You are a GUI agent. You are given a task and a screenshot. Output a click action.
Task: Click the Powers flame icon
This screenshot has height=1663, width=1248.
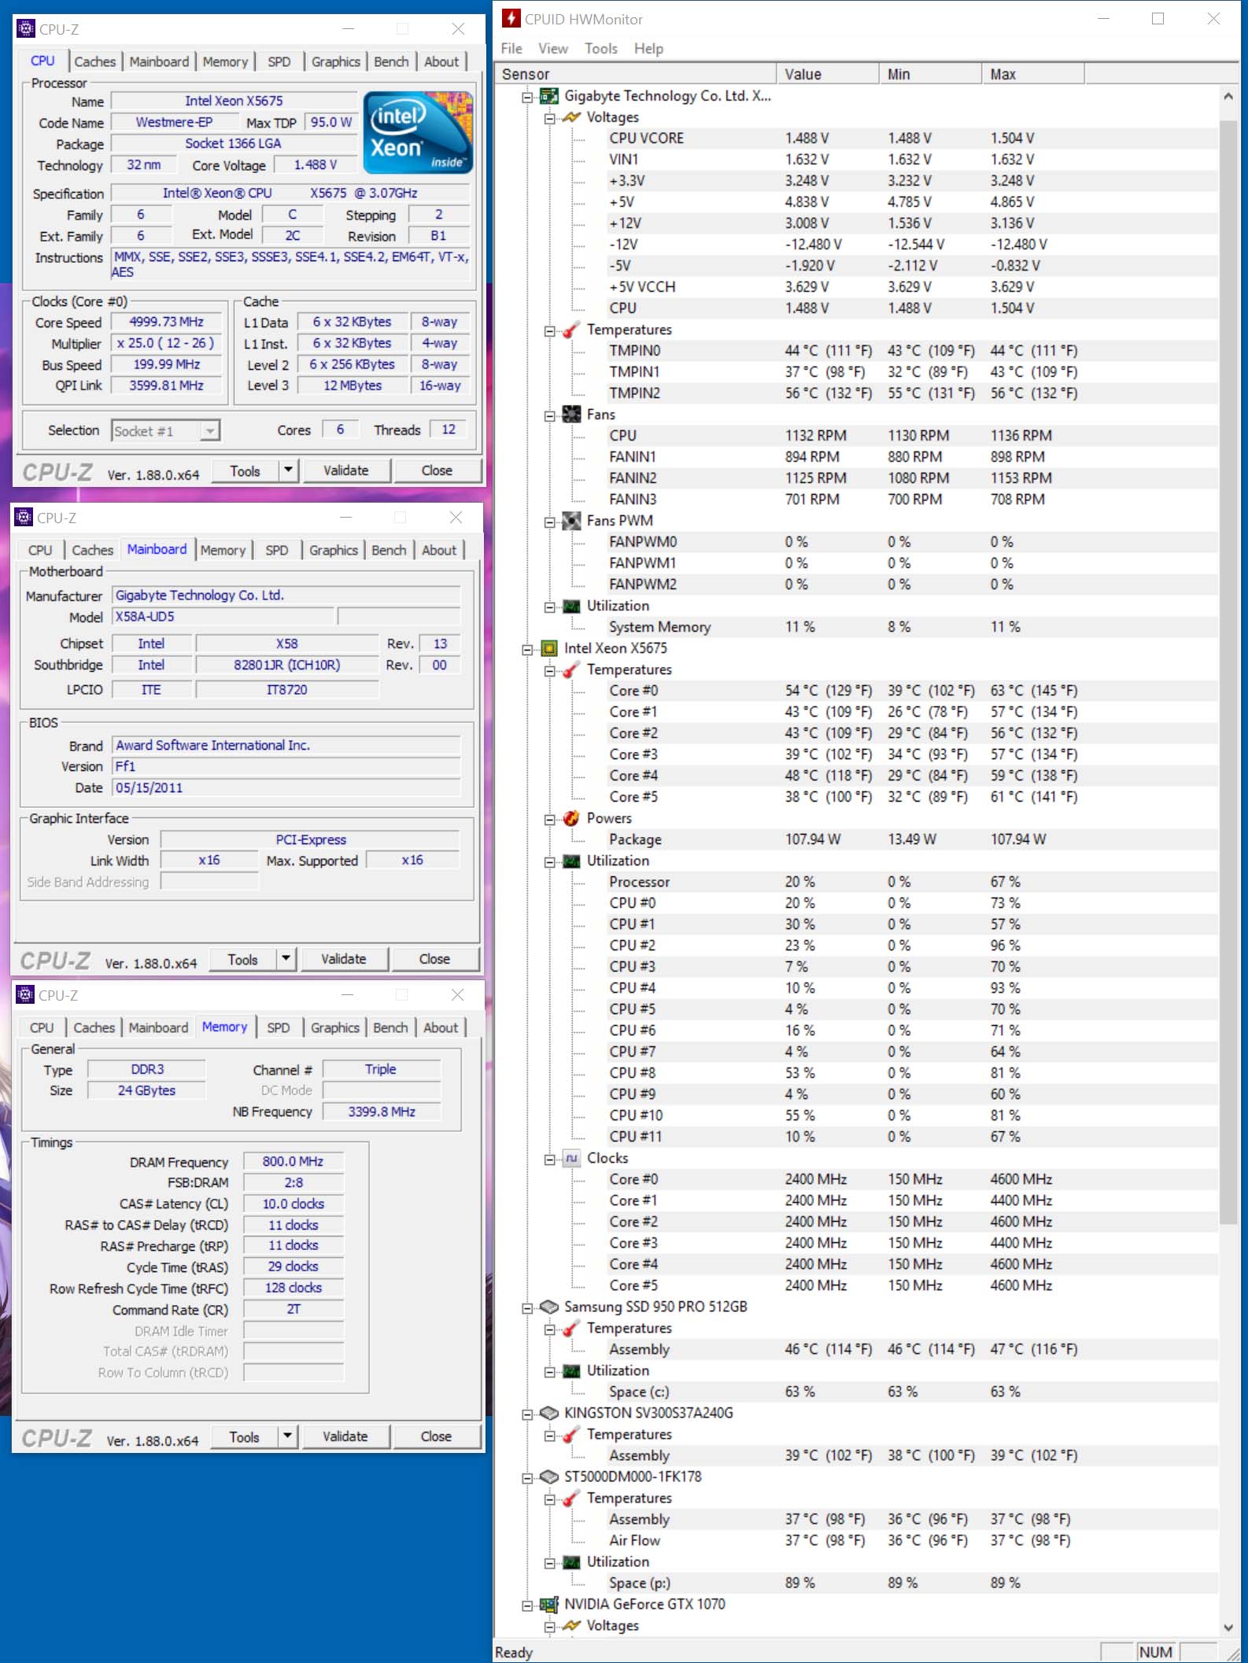coord(571,818)
